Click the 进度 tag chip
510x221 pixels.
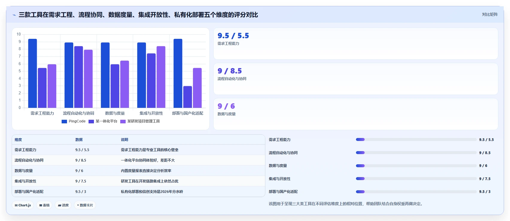[x=63, y=205]
